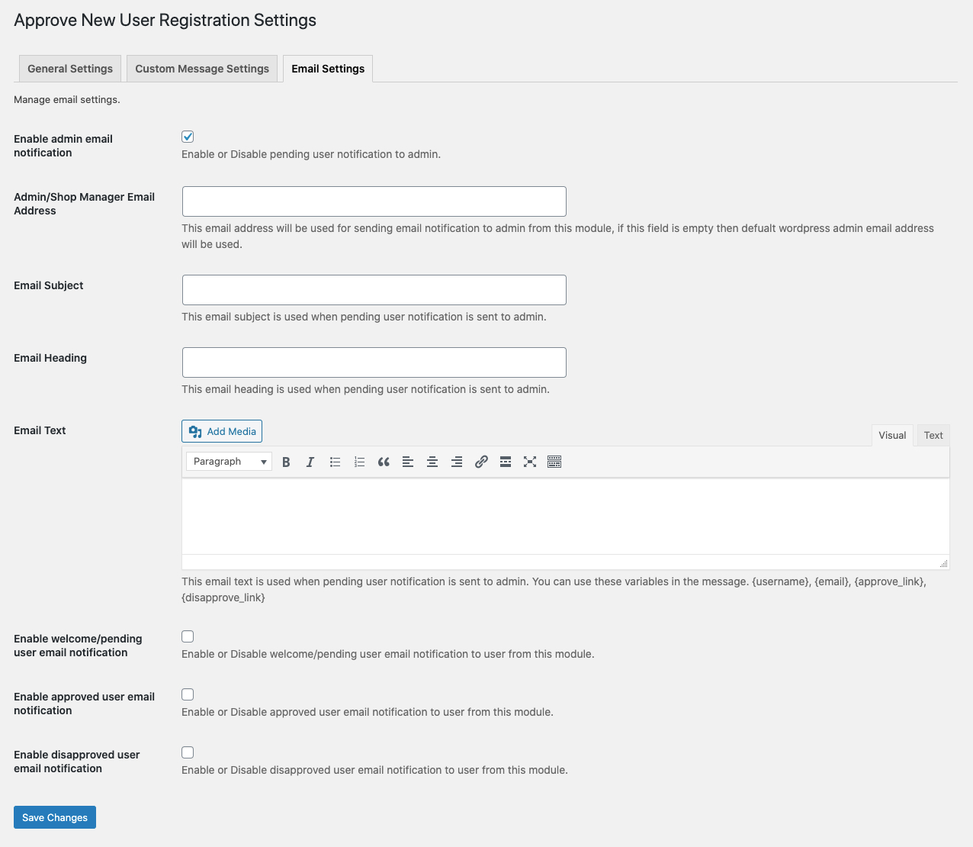Disable admin email notification
This screenshot has width=973, height=847.
coord(188,137)
